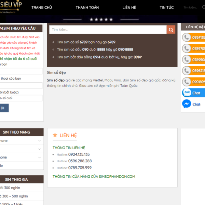205x205 pixels.
Task: Click hotline link 0789.705.999
Action: point(80,168)
